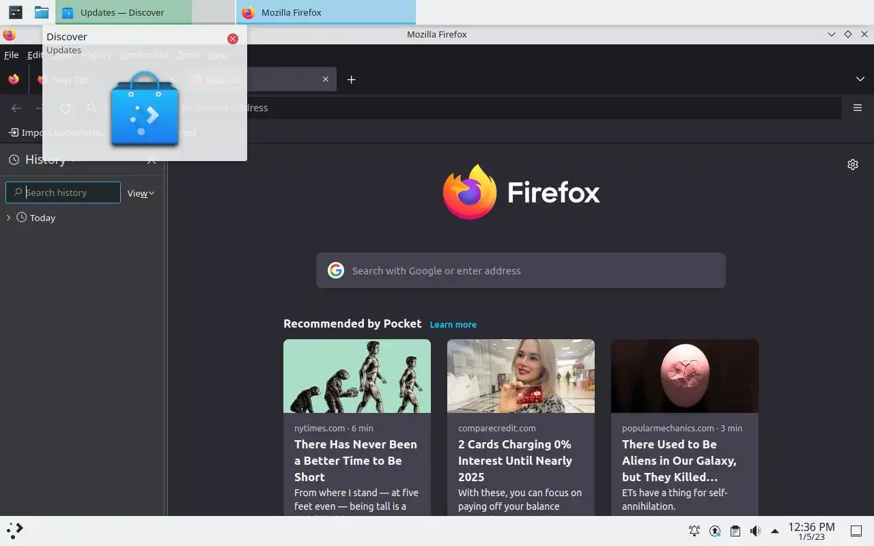
Task: Switch to the Updates — Discover task
Action: click(124, 12)
